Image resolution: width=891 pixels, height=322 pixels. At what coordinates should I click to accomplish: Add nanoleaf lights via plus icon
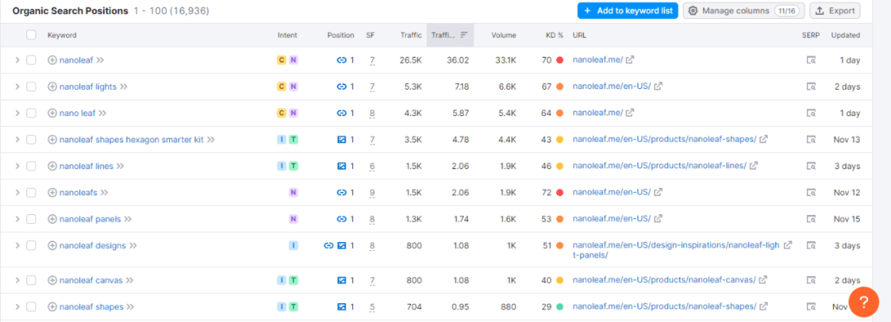52,86
